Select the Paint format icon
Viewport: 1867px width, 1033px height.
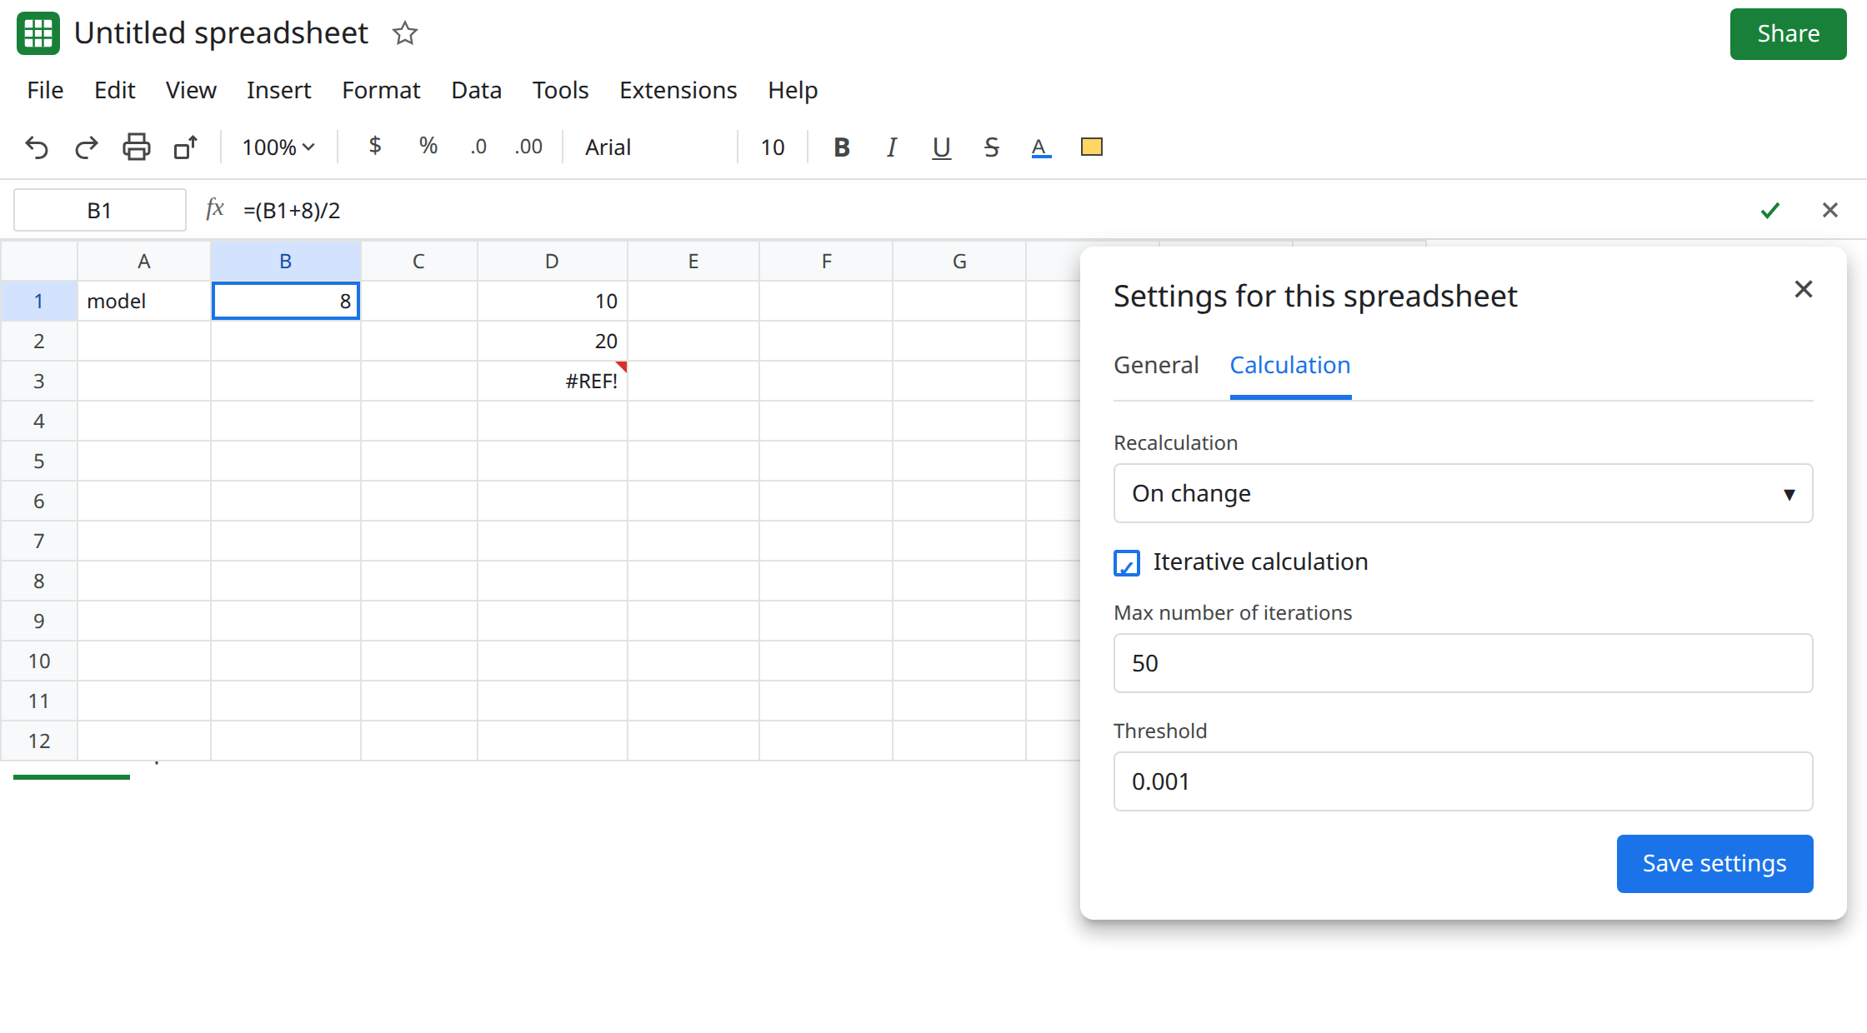186,147
